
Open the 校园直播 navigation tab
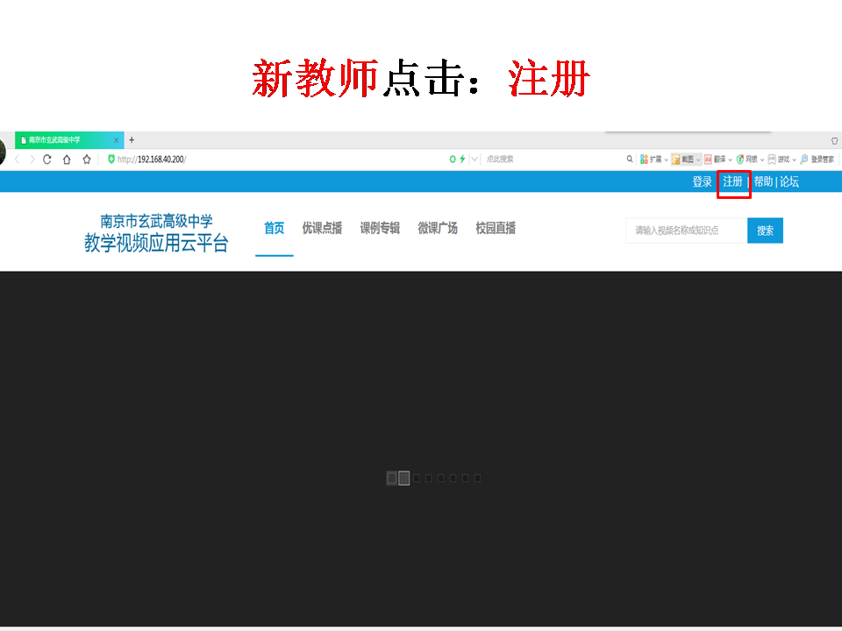click(x=496, y=229)
